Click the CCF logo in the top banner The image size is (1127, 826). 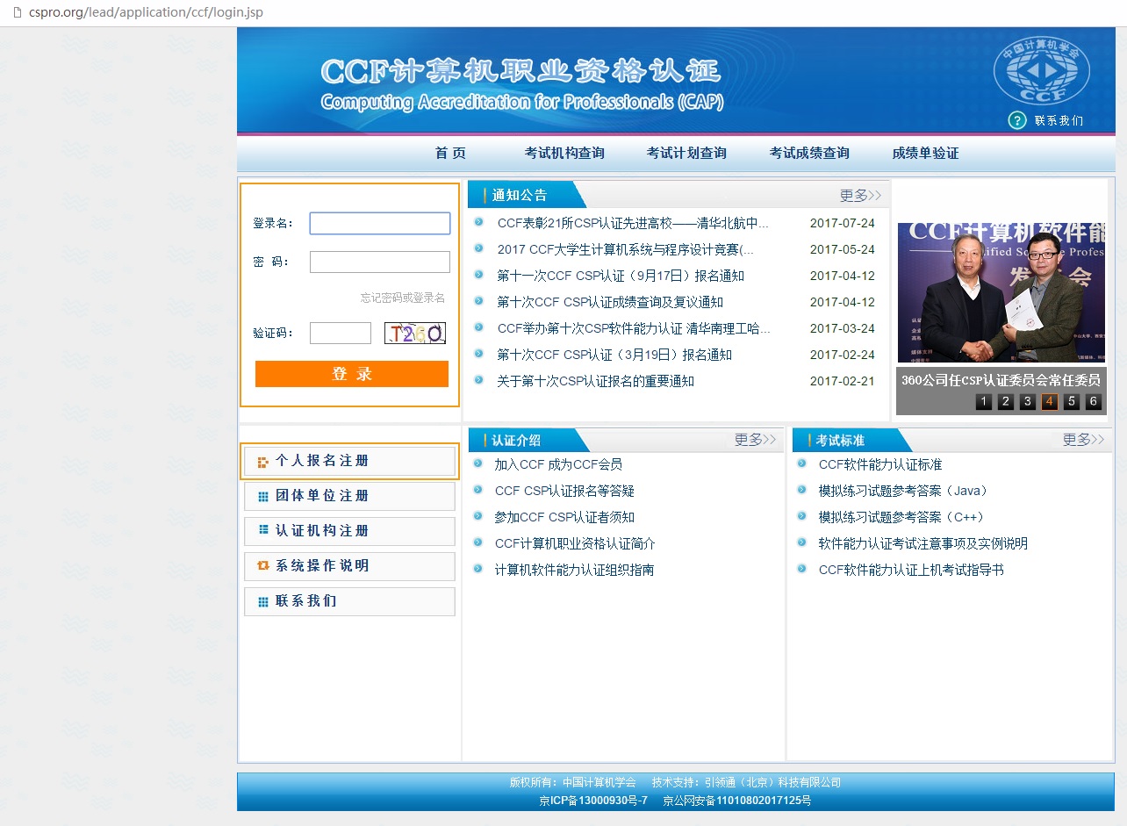click(1043, 70)
